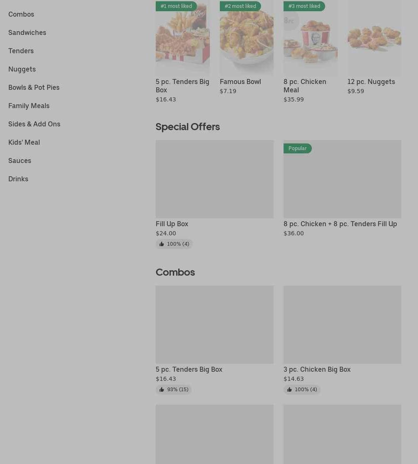This screenshot has height=464, width=418.
Task: Click thumbs-up rating icon under Fill Up Box
Action: coord(162,244)
